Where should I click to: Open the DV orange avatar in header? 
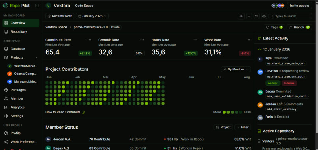coord(282,6)
